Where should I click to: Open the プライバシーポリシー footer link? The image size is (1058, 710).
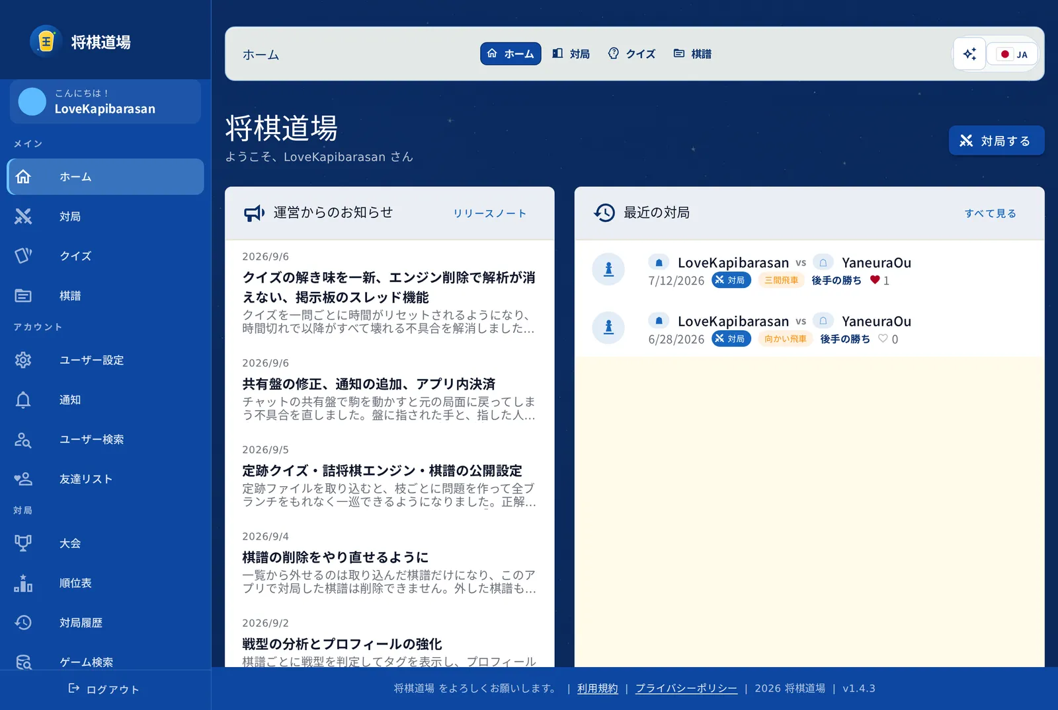pos(686,688)
